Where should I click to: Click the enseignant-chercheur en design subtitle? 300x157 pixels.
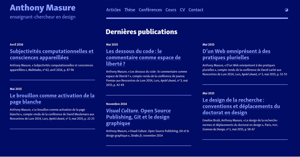click(42, 17)
